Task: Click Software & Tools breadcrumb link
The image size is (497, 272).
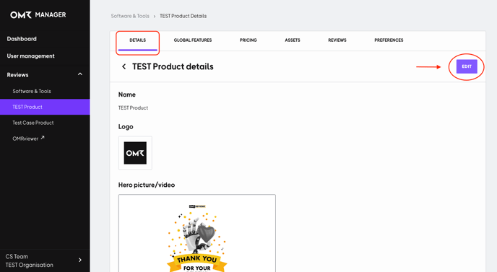Action: click(130, 16)
